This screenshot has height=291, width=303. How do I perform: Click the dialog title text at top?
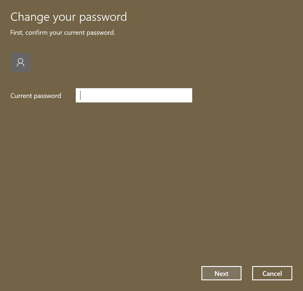(69, 17)
